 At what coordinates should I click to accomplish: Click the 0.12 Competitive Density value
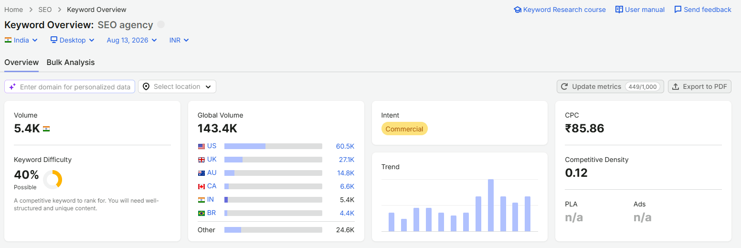click(576, 173)
